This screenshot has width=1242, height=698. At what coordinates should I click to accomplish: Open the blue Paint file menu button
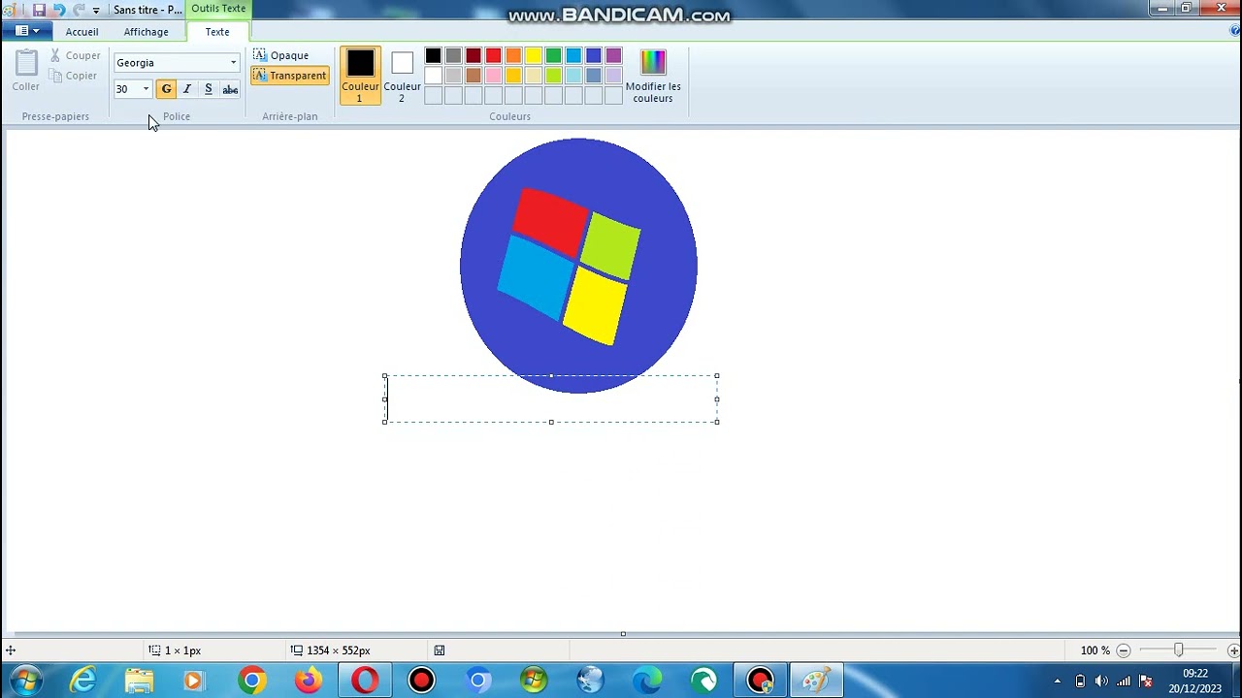(x=27, y=31)
